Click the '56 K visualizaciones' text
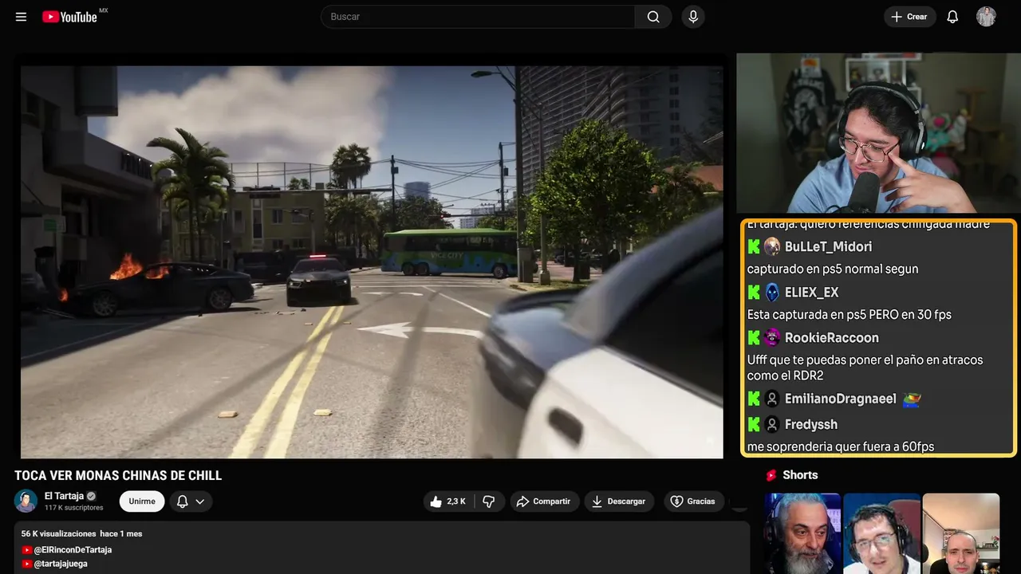The width and height of the screenshot is (1021, 574). [x=58, y=534]
